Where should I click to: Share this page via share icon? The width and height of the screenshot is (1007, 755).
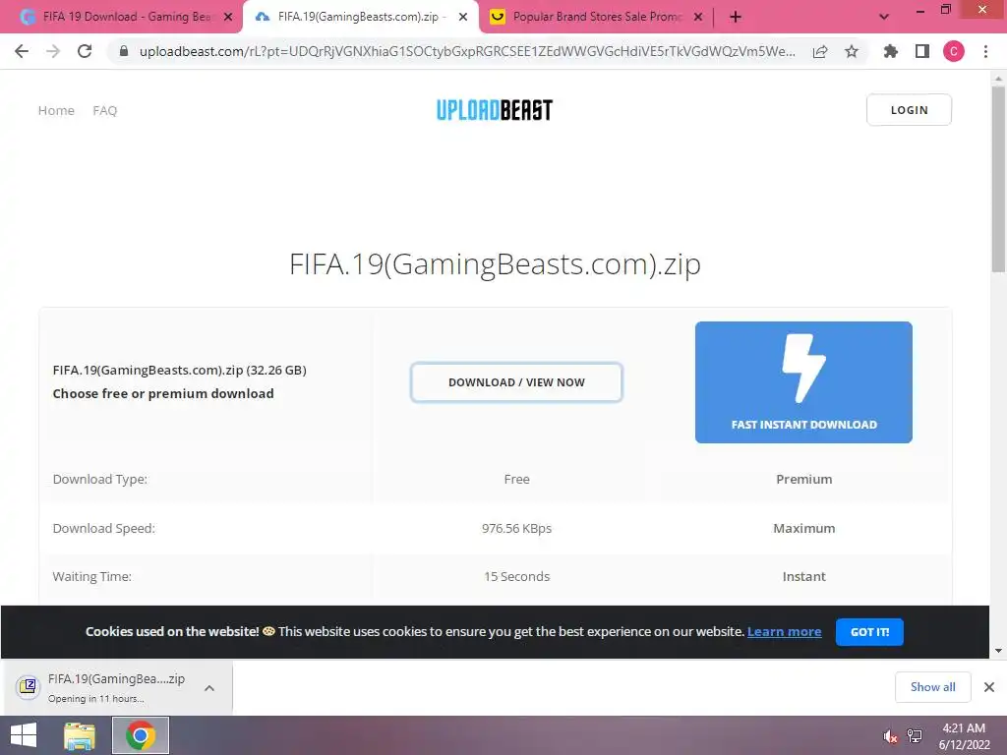click(x=820, y=51)
